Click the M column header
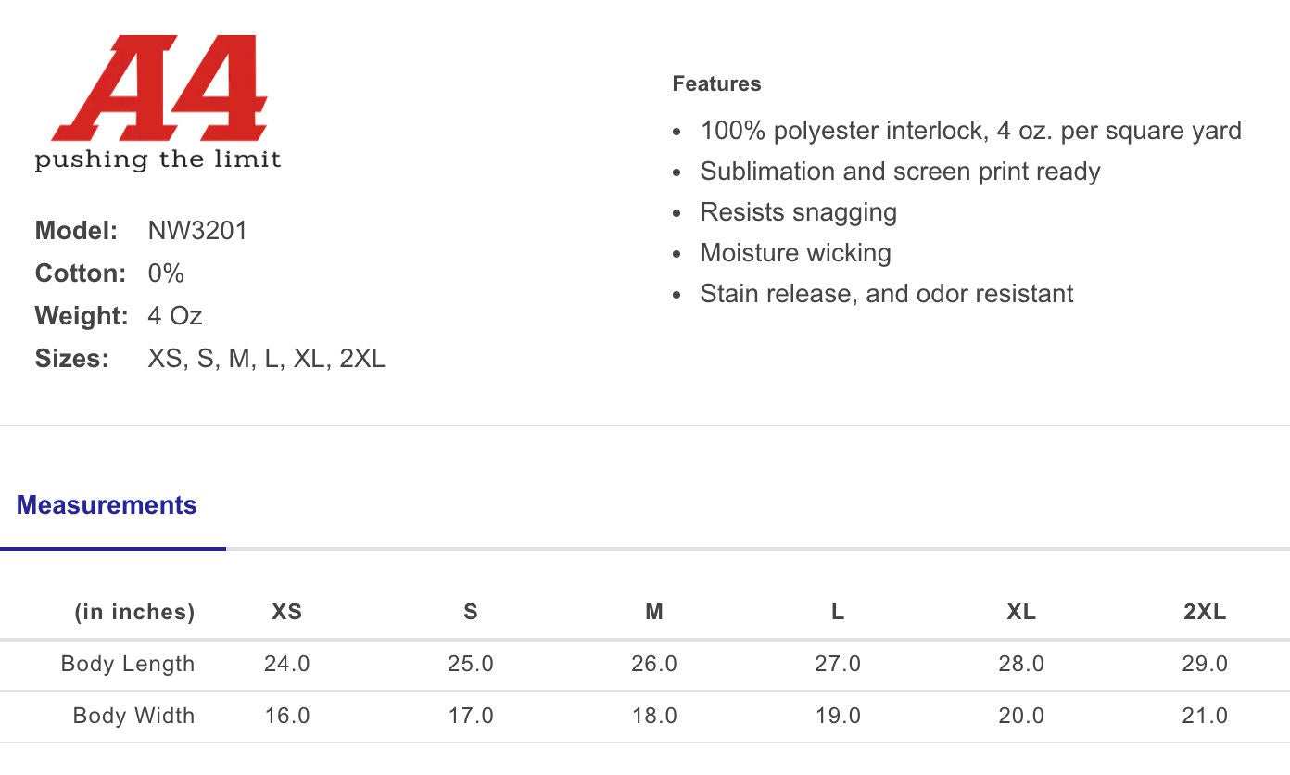This screenshot has height=775, width=1290. 654,612
